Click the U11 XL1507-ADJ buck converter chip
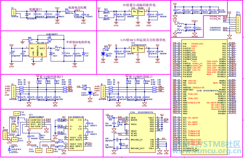Image resolution: width=244 pixels, height=158 pixels. pyautogui.click(x=38, y=50)
